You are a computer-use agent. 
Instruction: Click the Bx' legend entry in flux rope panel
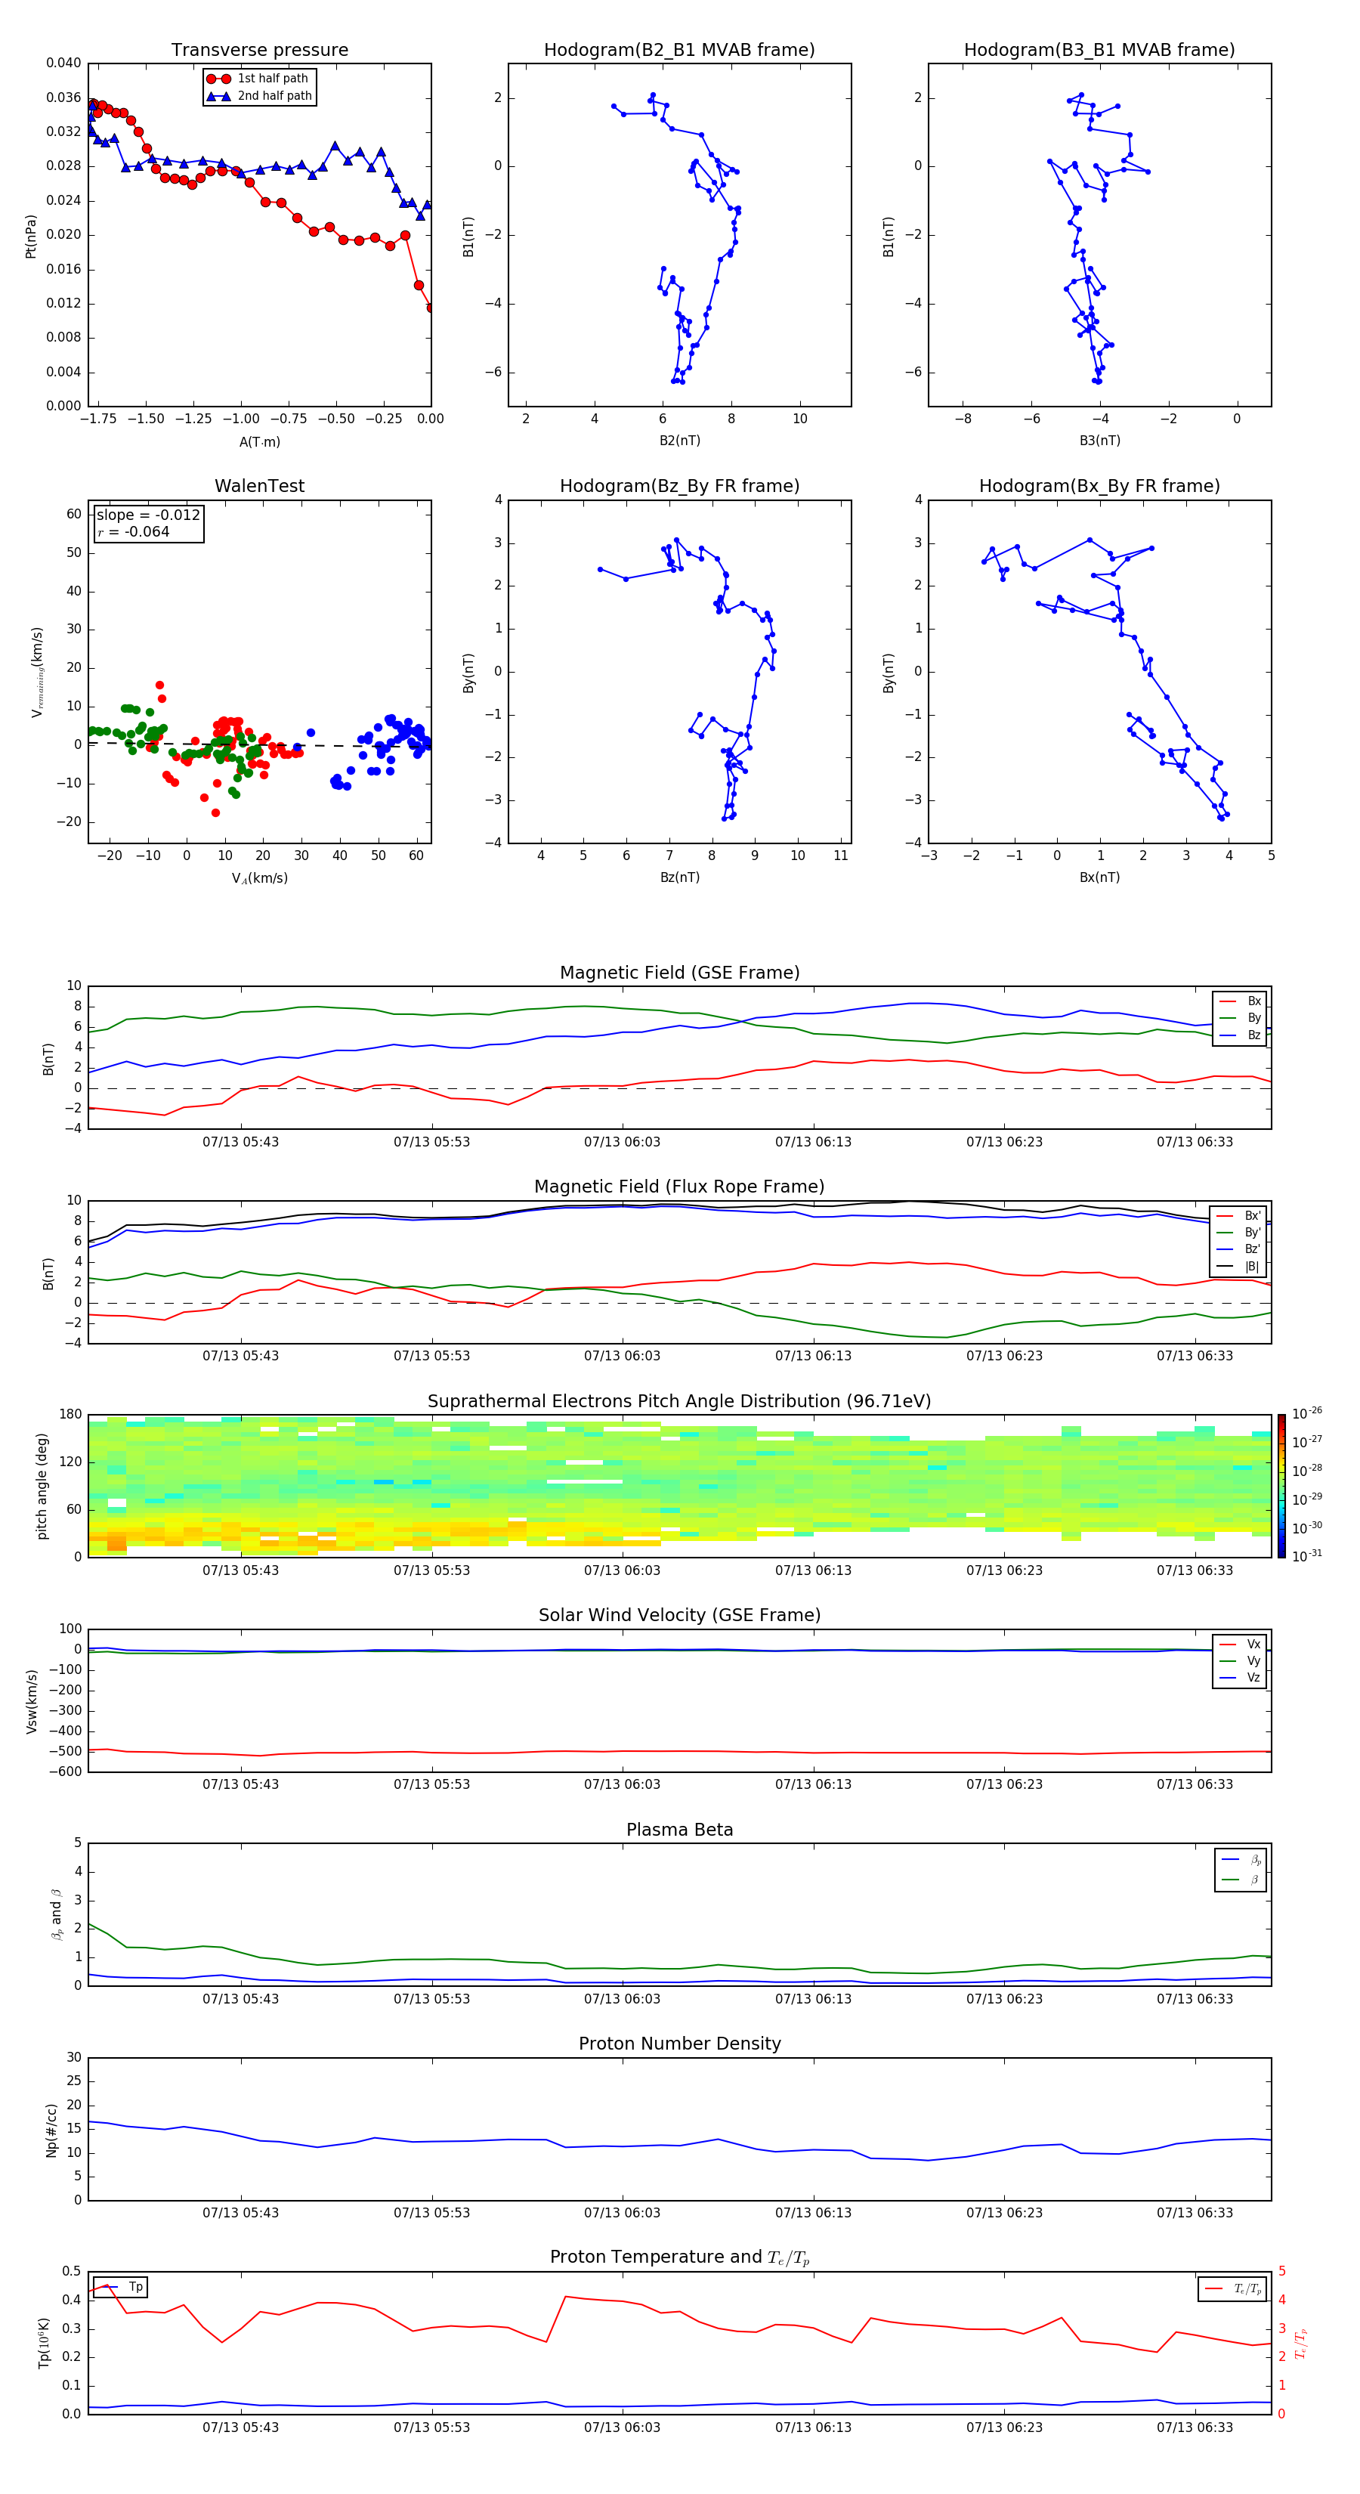(1240, 1216)
